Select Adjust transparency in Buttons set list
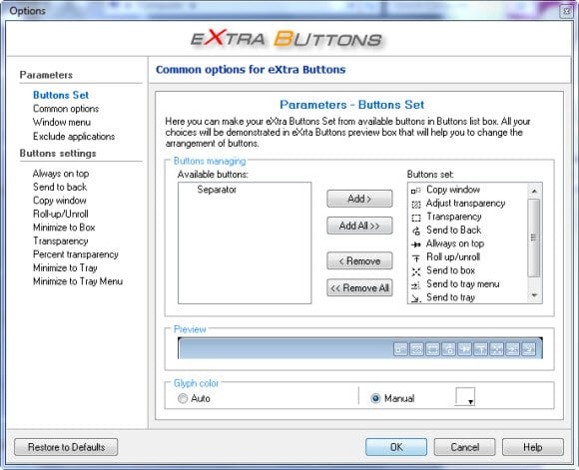This screenshot has width=579, height=470. pos(465,204)
